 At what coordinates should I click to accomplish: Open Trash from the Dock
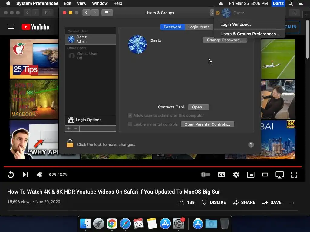tap(225, 224)
